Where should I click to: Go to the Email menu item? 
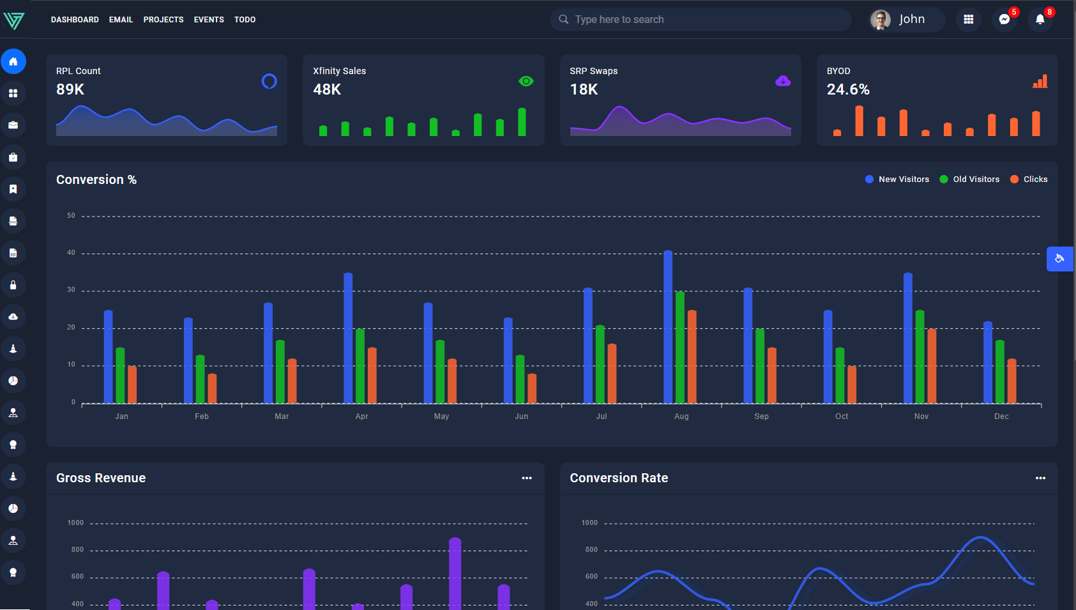click(x=121, y=20)
